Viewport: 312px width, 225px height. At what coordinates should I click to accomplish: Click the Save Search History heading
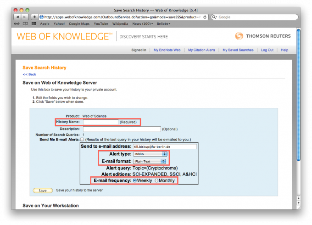(x=45, y=67)
